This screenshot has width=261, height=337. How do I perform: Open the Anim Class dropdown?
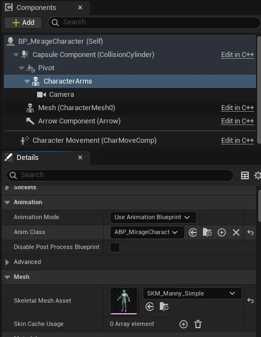[x=147, y=232]
